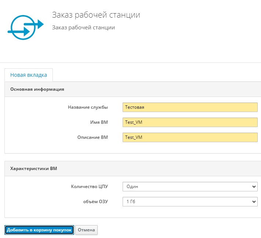Viewport: 261px width, 238px height.
Task: Click the "Описание ВМ" field label
Action: pos(92,137)
